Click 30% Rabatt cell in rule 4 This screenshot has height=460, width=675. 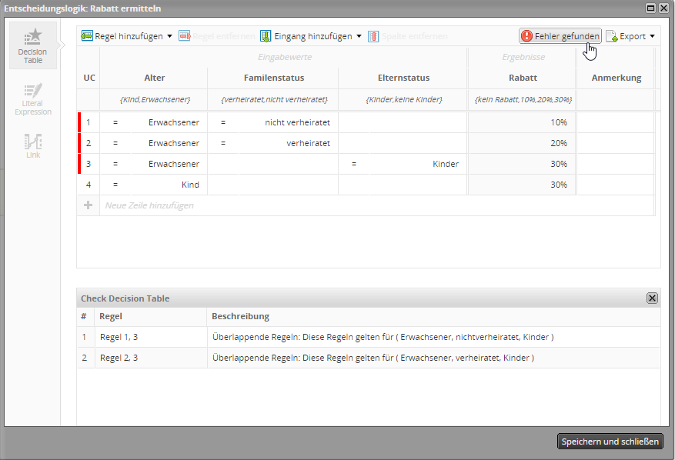[x=522, y=185]
